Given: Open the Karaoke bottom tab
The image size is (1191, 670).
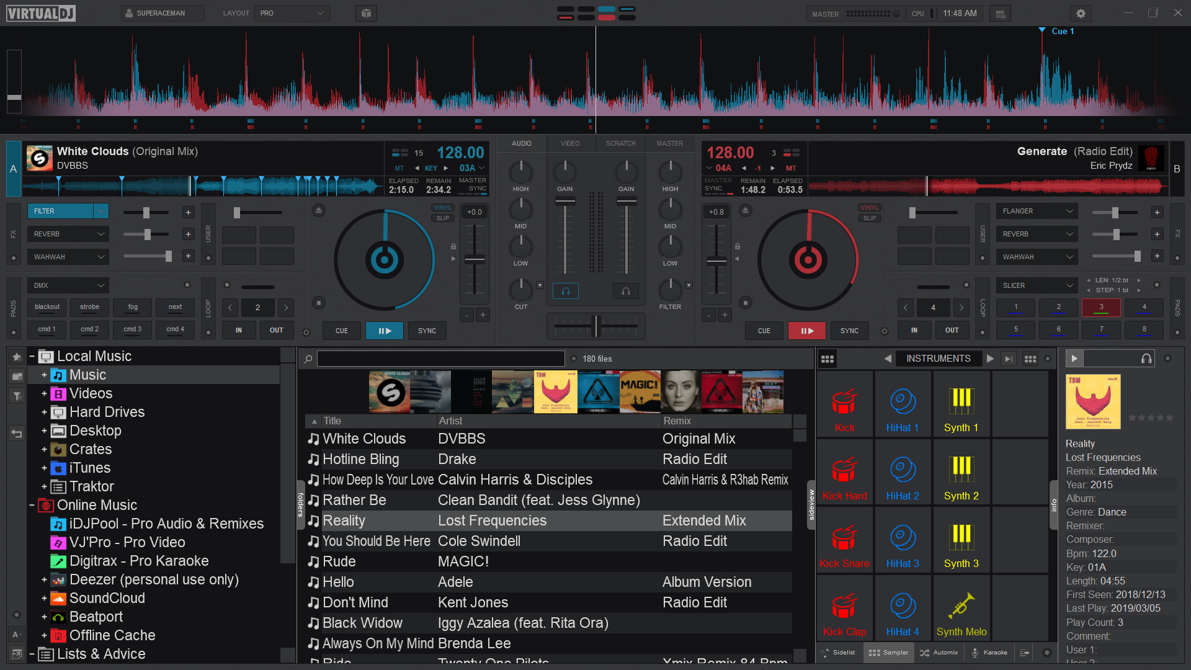Looking at the screenshot, I should coord(989,653).
